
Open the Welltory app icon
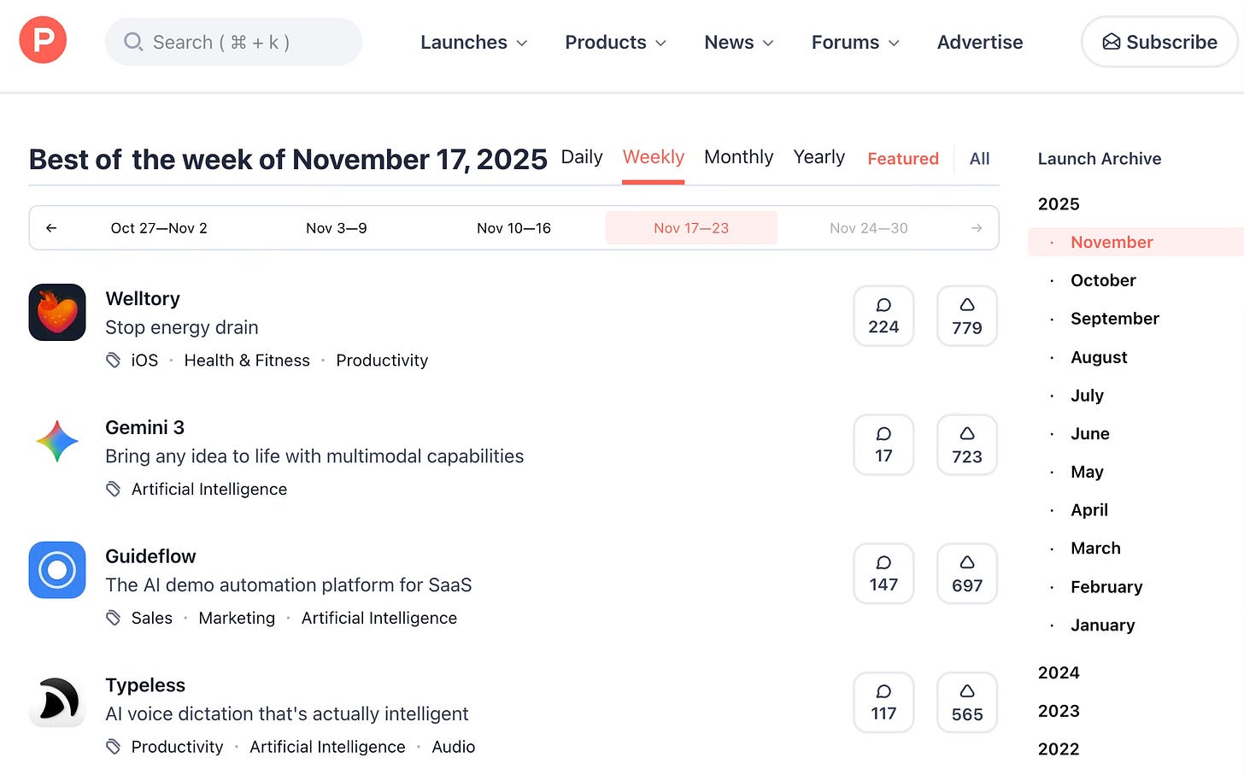pos(57,313)
